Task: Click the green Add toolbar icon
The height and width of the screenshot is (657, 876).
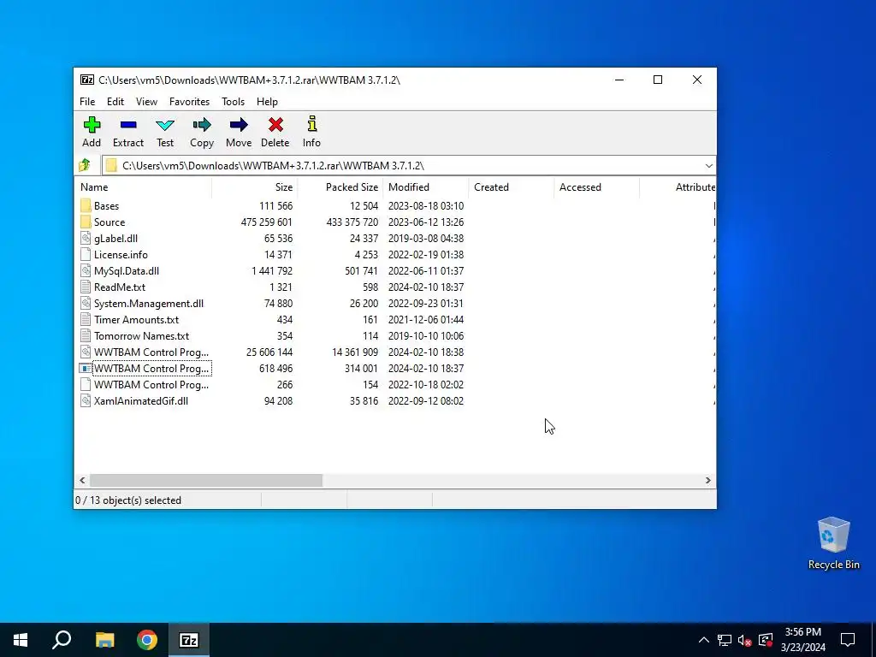Action: (x=92, y=125)
